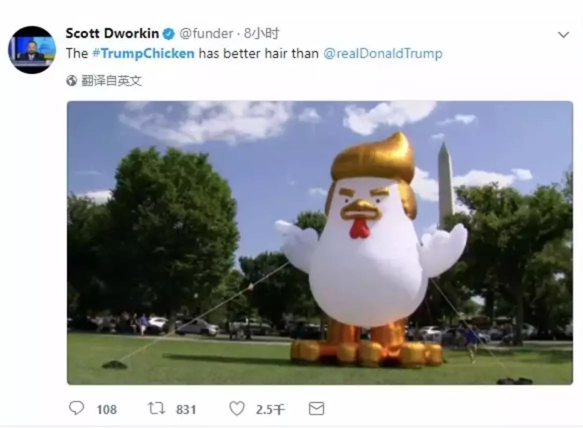Like the tweet with heart icon
583x428 pixels.
click(x=237, y=408)
